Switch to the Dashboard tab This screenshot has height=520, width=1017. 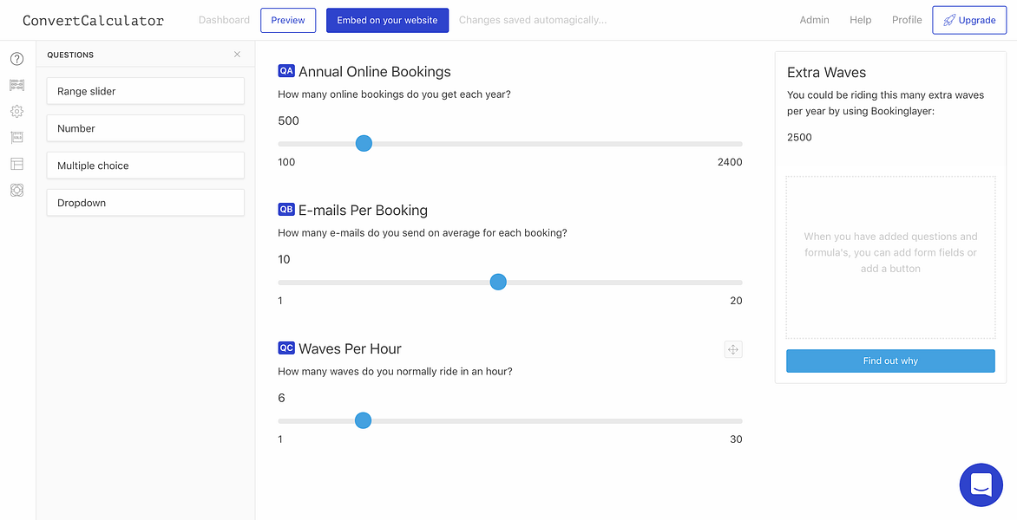coord(224,19)
